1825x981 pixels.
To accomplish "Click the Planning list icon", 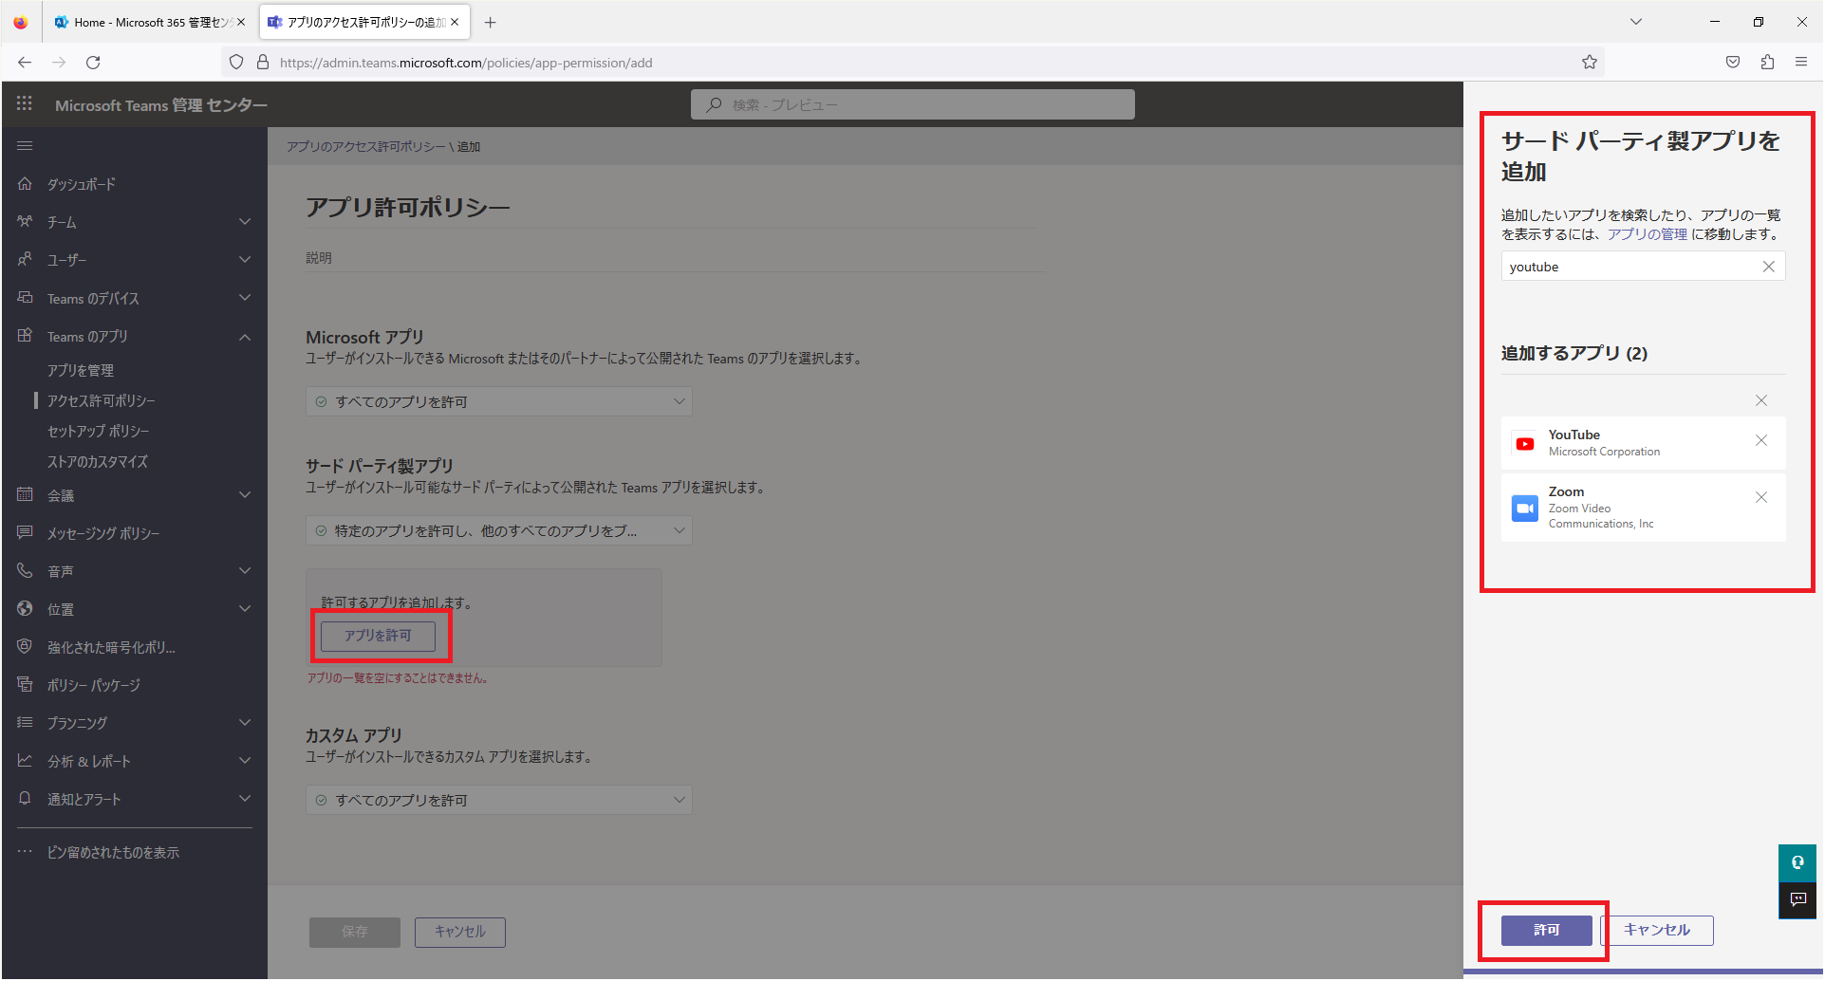I will tap(25, 722).
